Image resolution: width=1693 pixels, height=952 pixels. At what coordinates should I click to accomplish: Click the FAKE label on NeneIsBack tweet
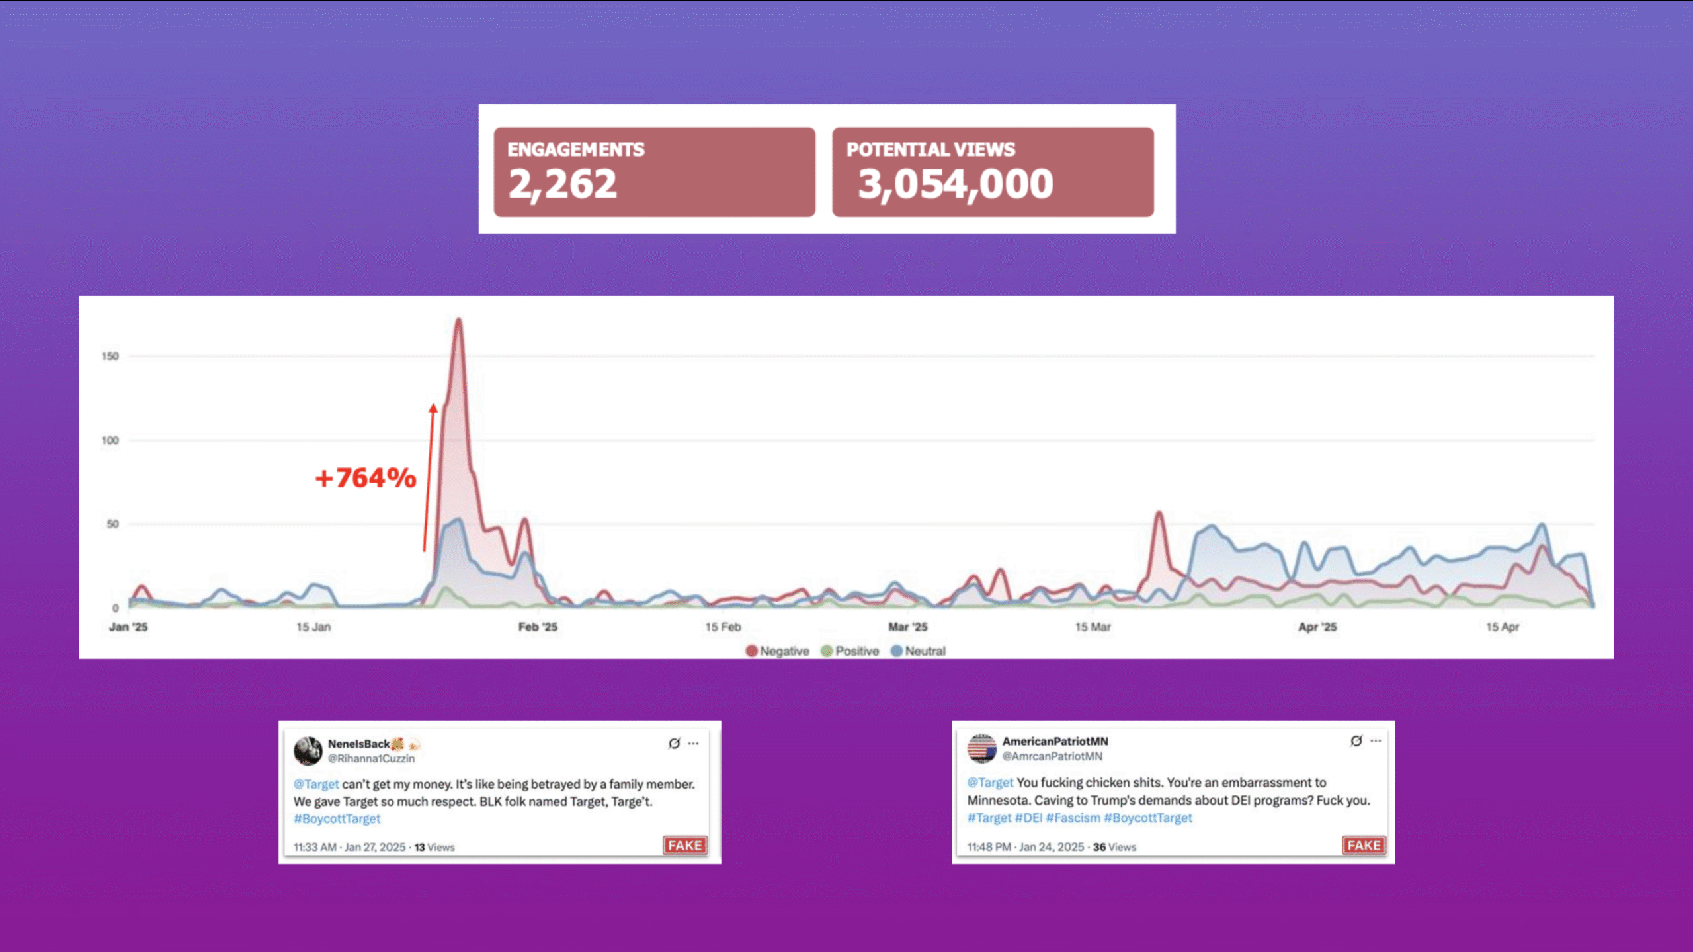(x=685, y=845)
